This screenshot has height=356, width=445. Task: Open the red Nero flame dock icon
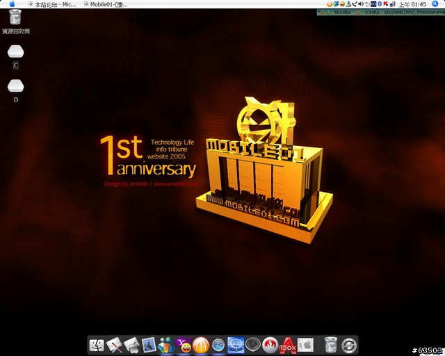270,344
